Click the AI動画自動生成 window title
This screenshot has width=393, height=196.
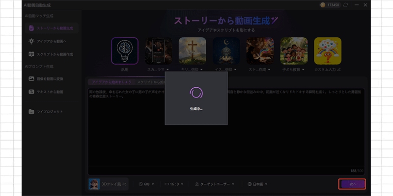[37, 5]
